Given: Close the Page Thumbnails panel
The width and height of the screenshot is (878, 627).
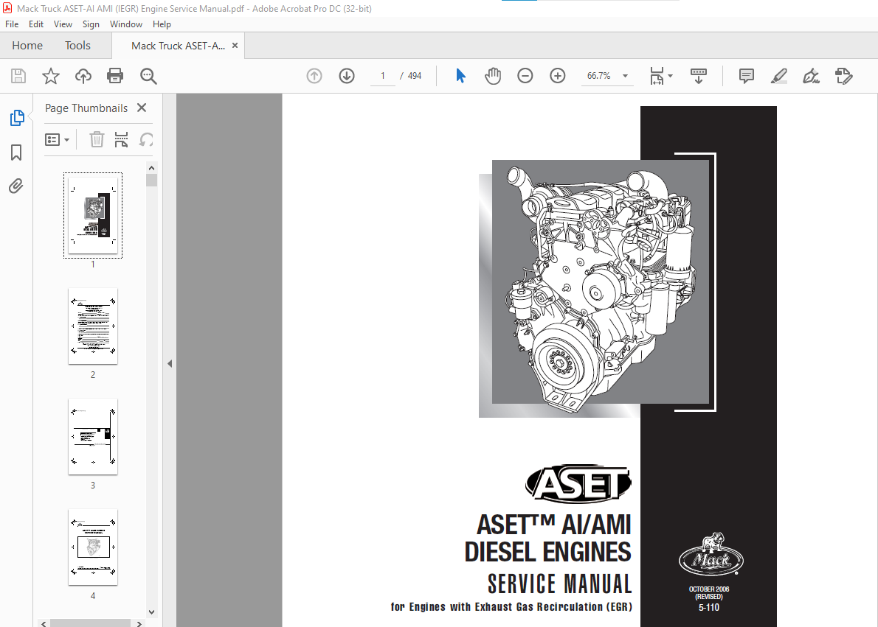Looking at the screenshot, I should click(x=142, y=108).
